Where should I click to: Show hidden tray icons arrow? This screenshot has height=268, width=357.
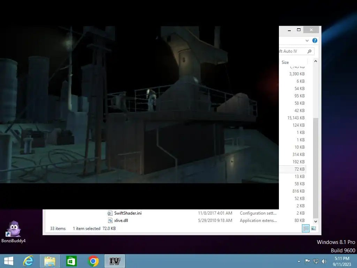pos(299,261)
